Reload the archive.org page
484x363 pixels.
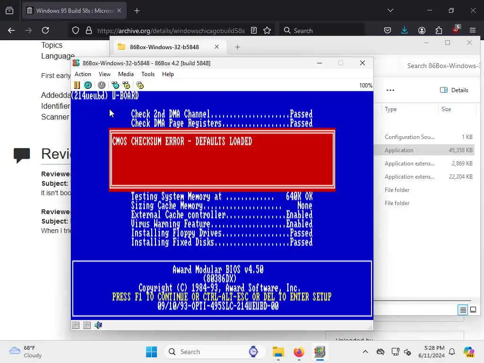click(45, 30)
